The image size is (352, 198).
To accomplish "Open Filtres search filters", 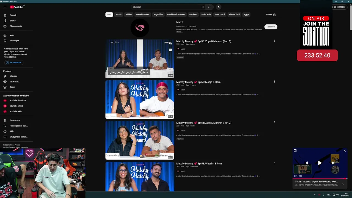I will (x=271, y=15).
